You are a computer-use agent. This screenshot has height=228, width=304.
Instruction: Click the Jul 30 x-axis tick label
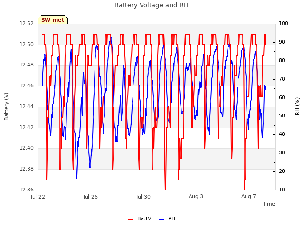click(143, 197)
